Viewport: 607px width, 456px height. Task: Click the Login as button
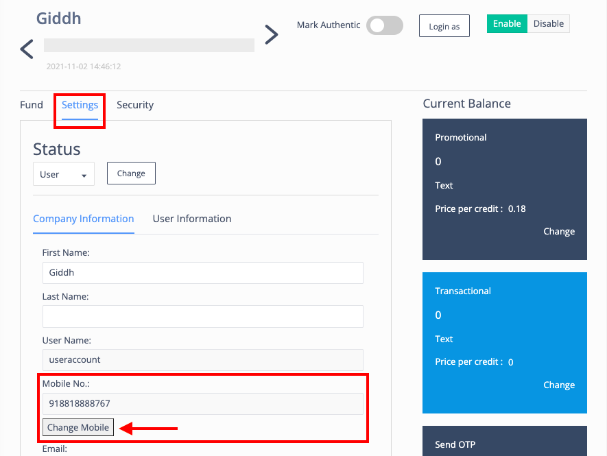tap(444, 26)
